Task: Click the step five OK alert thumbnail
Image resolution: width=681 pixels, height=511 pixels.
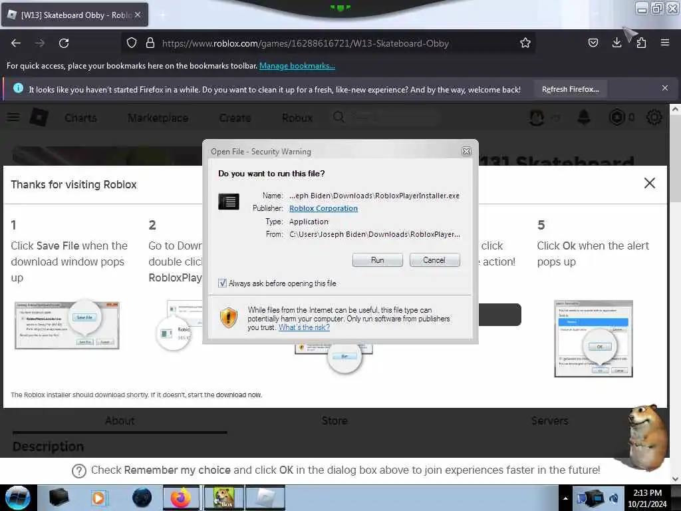Action: point(593,339)
